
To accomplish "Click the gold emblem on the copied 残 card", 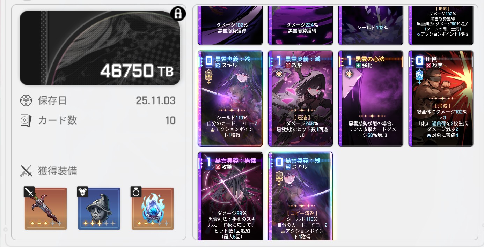I will (x=279, y=178).
